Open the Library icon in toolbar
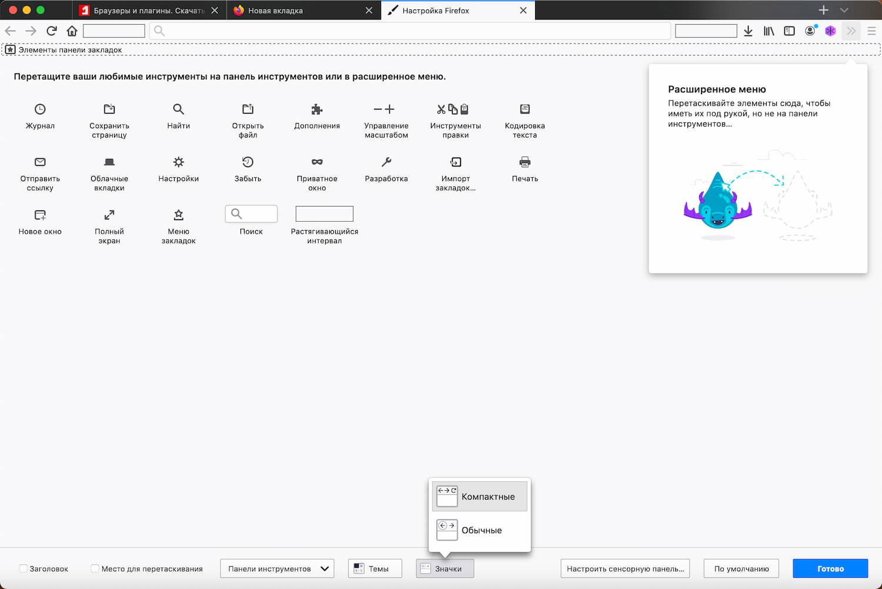Screen dimensions: 882x589 coord(769,31)
